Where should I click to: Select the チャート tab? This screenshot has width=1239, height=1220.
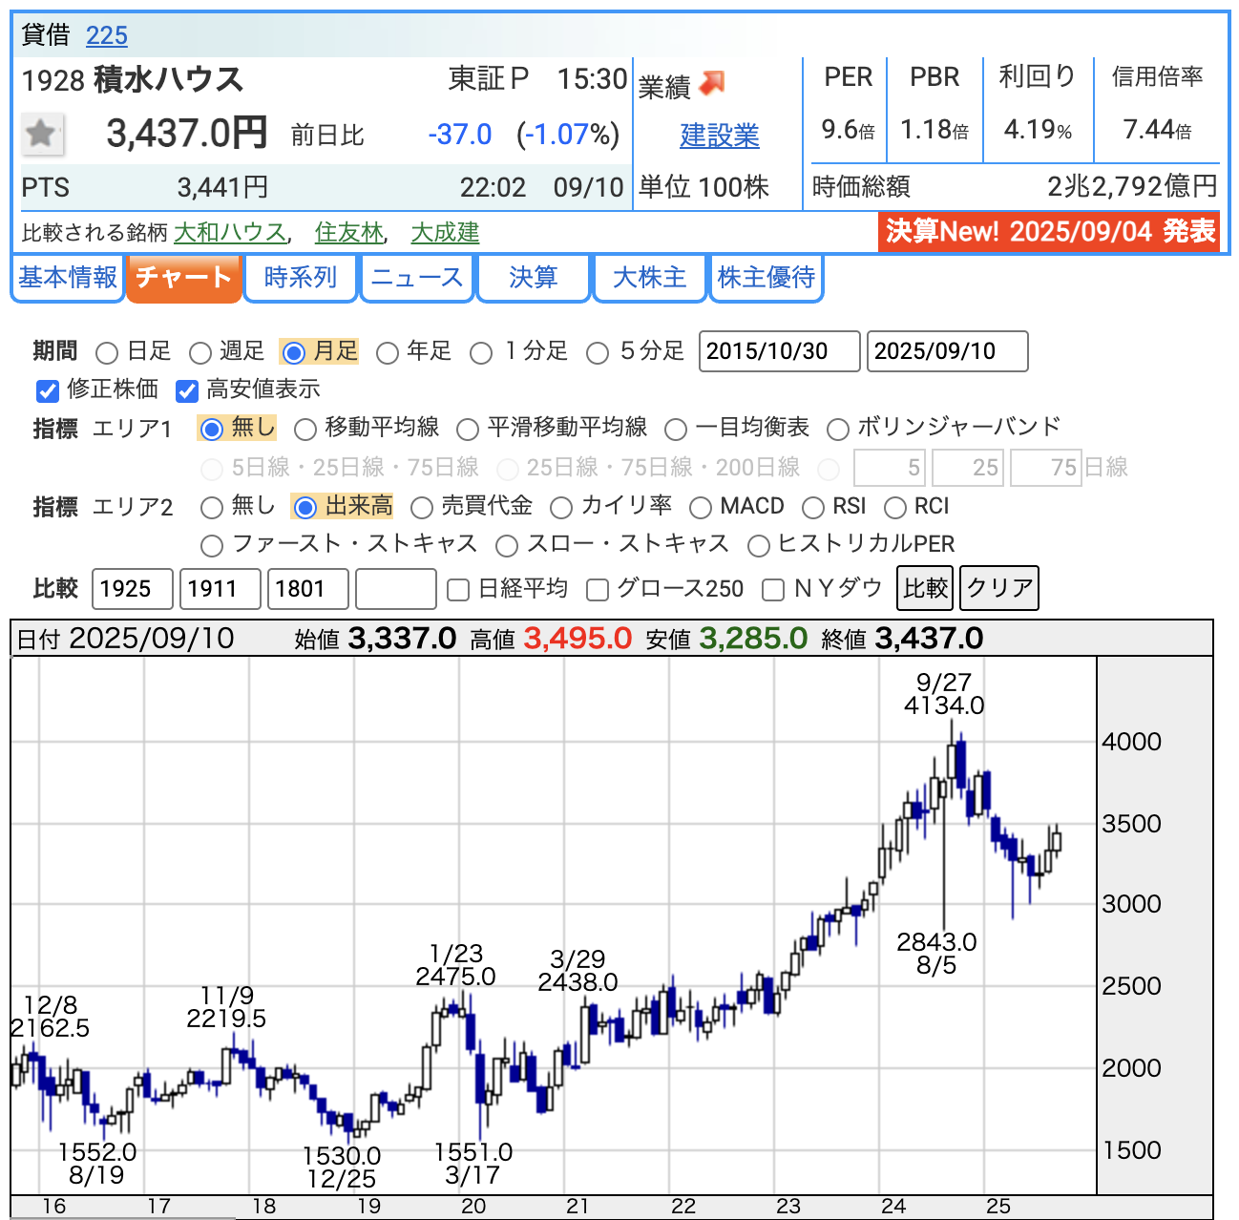coord(183,278)
